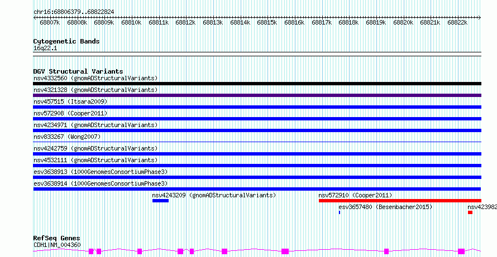Screen dimensions: 497x257
Task: Click the 68820k ruler label
Action: point(403,22)
